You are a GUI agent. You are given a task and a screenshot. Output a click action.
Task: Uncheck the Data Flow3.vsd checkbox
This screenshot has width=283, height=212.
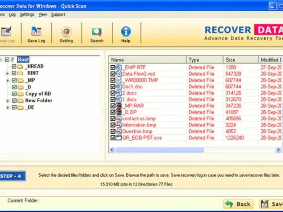coord(113,74)
